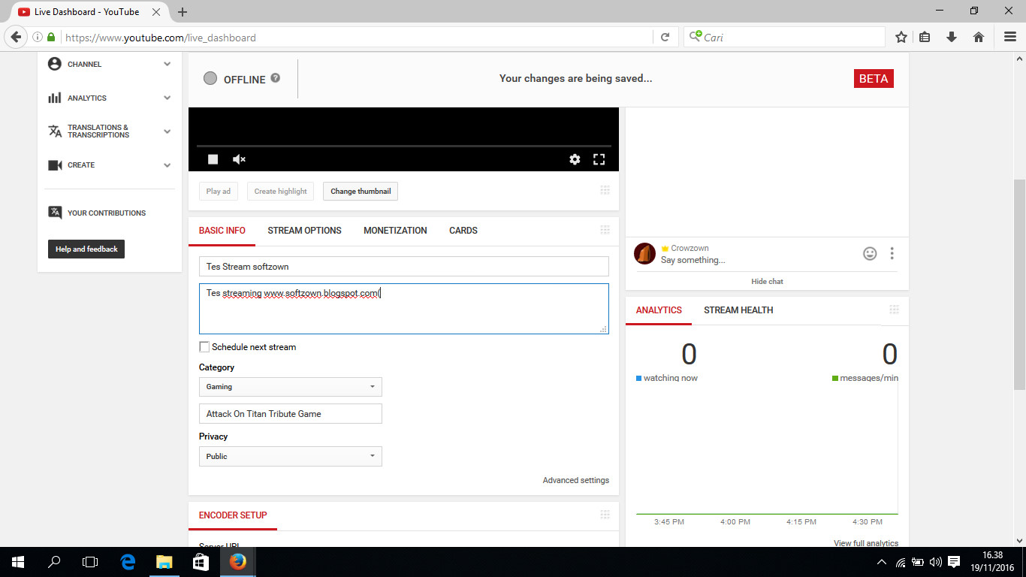Viewport: 1026px width, 577px height.
Task: Click the Create camera icon in the sidebar
Action: tap(55, 165)
